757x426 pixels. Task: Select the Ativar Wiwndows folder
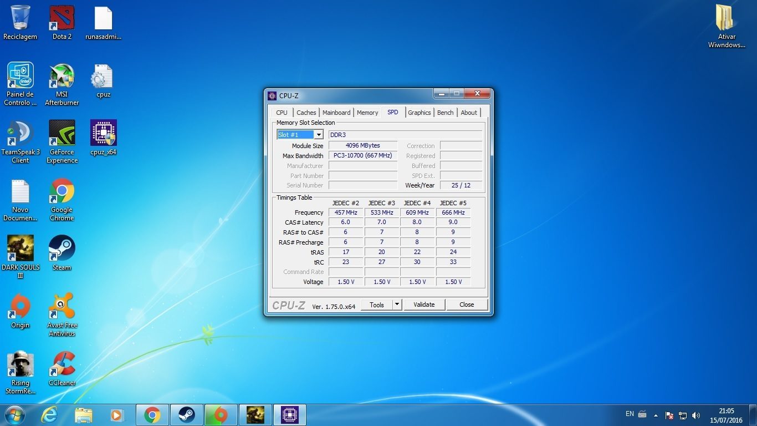tap(727, 26)
